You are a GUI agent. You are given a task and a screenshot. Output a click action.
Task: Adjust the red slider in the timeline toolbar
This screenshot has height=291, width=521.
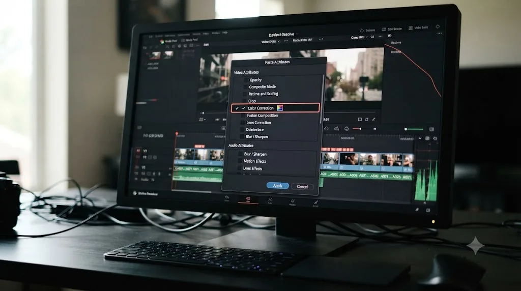[360, 129]
